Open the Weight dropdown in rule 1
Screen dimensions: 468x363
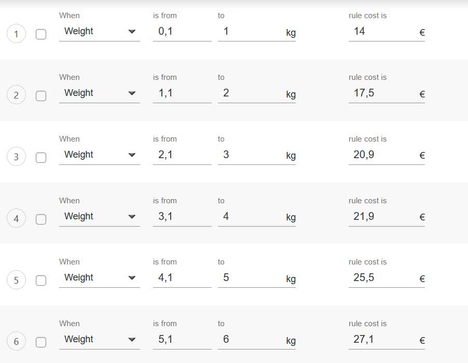[x=99, y=32]
